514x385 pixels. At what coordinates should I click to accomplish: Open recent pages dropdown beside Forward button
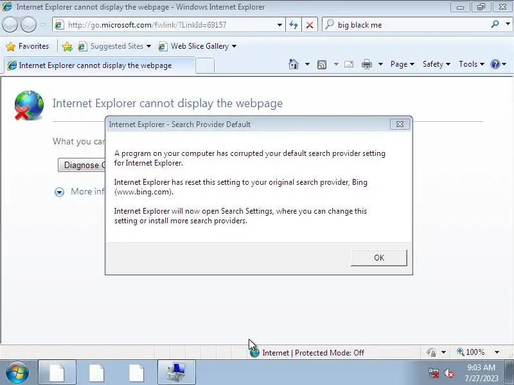click(43, 24)
